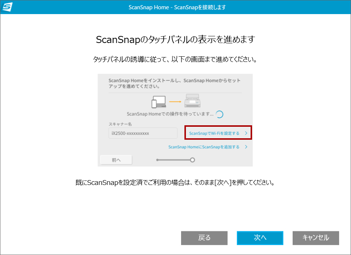Click the blue loading spinner in preview
This screenshot has width=351, height=255.
point(220,114)
